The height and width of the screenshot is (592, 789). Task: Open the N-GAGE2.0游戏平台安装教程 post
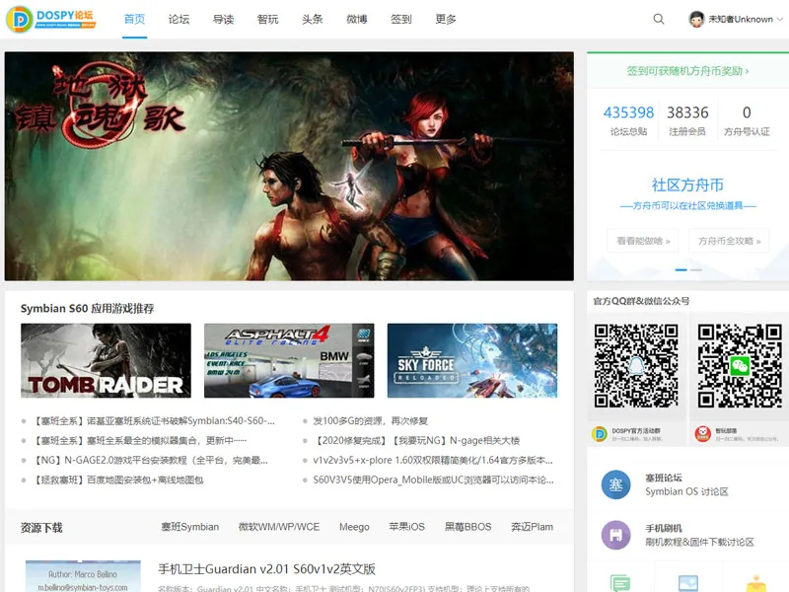click(x=151, y=460)
